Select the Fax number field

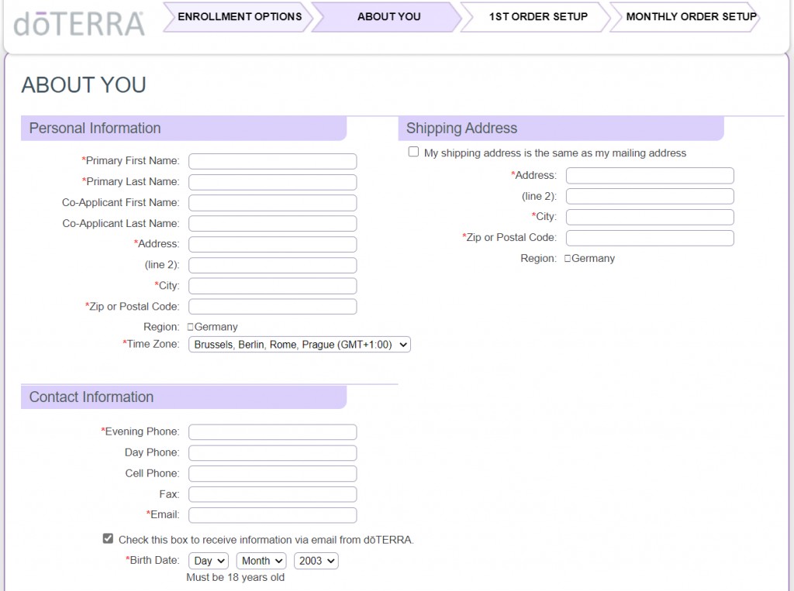(272, 494)
